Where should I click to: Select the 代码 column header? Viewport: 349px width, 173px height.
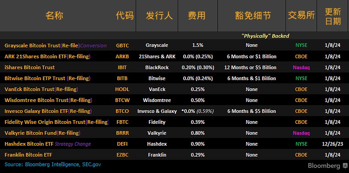click(x=125, y=16)
